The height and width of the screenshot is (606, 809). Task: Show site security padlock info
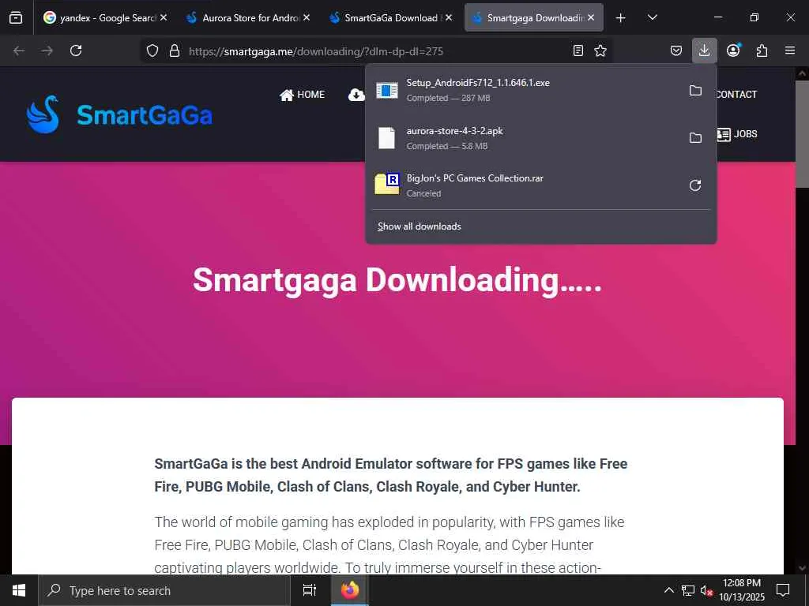(175, 50)
